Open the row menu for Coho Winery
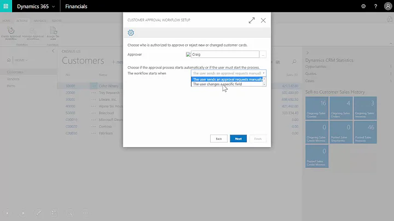Viewport: 394px width, 221px height. (94, 86)
